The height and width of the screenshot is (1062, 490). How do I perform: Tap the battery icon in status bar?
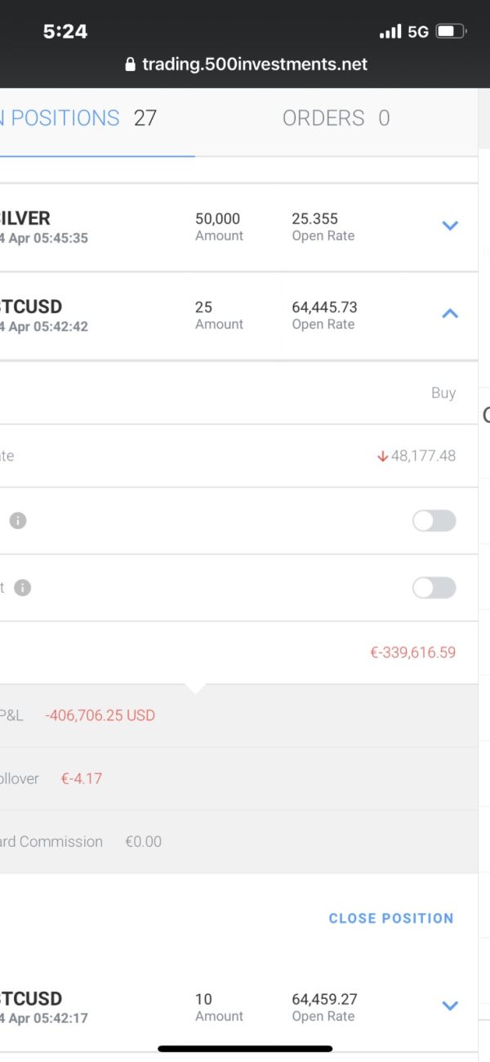[x=451, y=32]
